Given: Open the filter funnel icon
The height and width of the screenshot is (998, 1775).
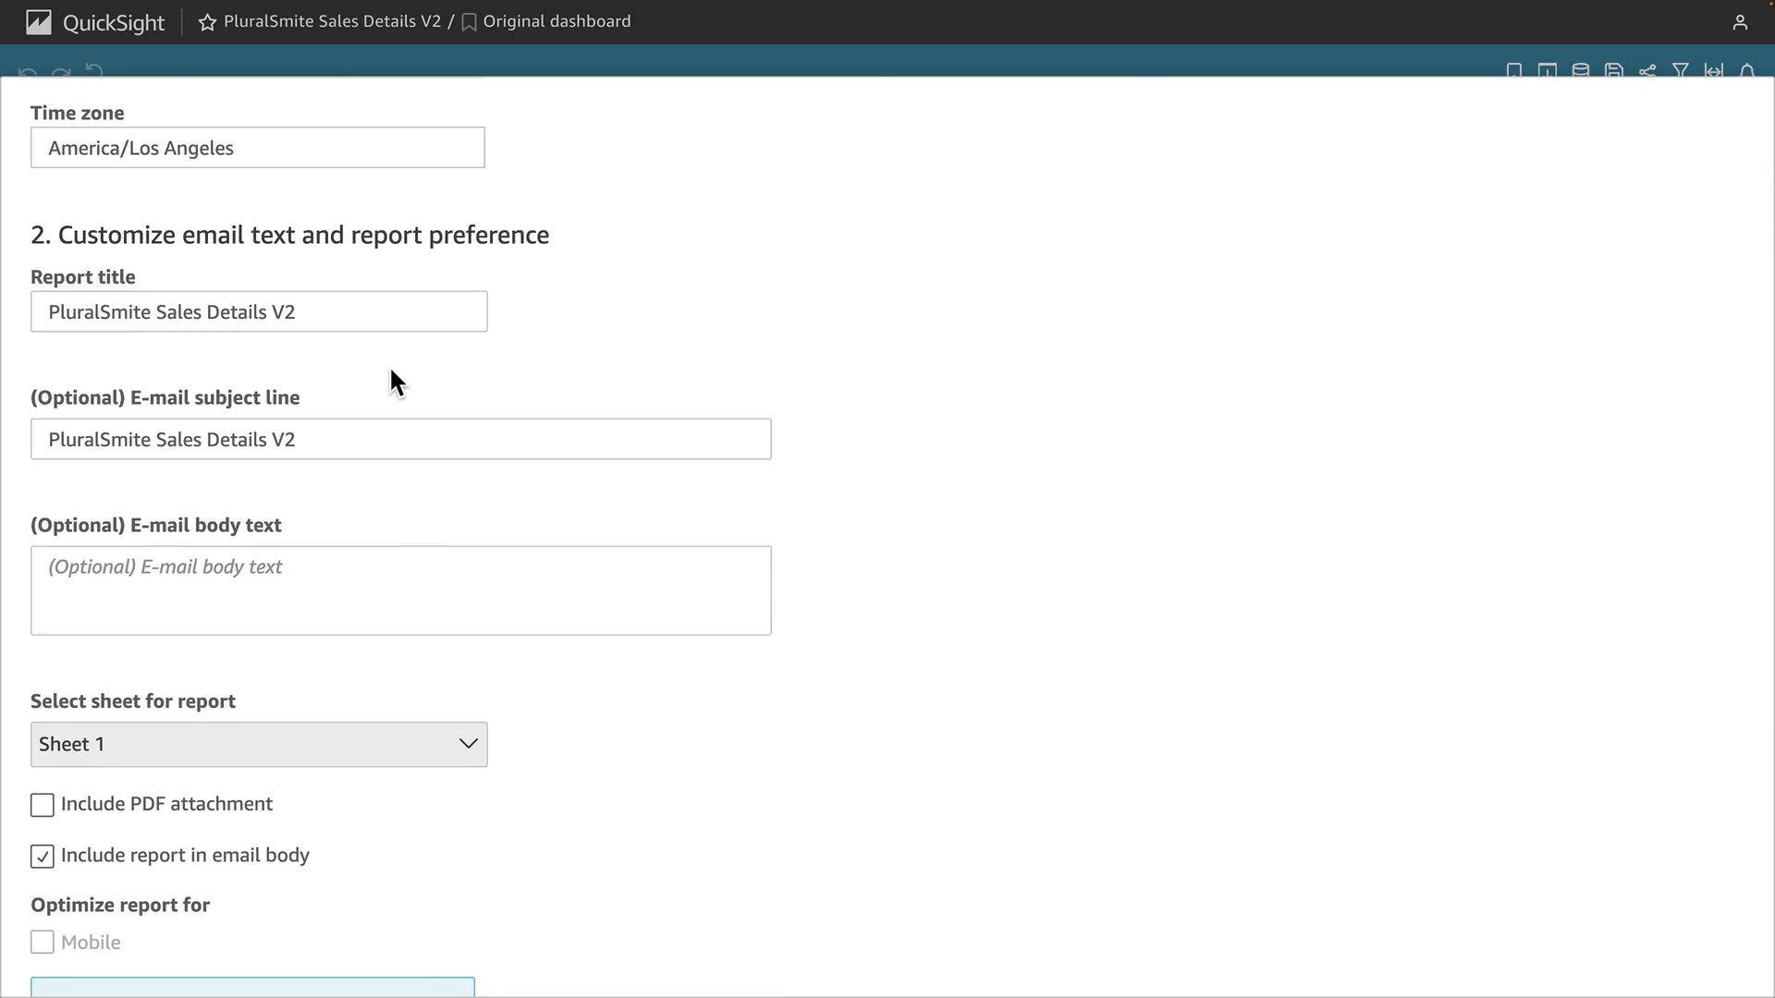Looking at the screenshot, I should (1681, 71).
